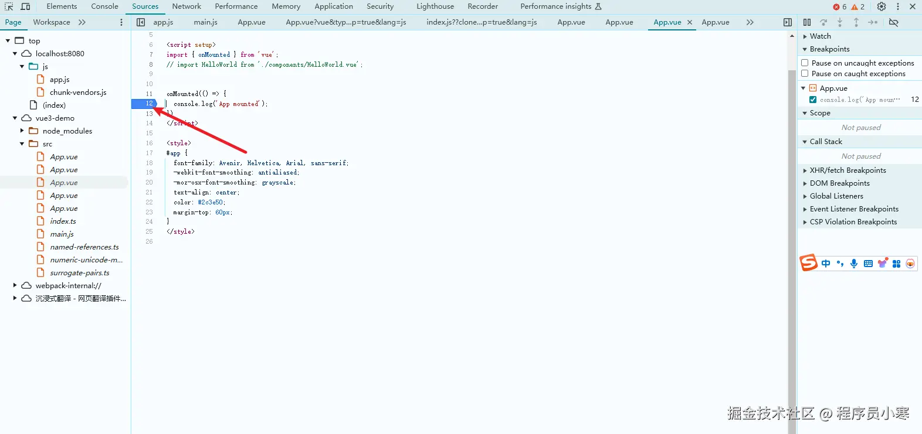Open the DevTools customize three-dot menu

(897, 6)
